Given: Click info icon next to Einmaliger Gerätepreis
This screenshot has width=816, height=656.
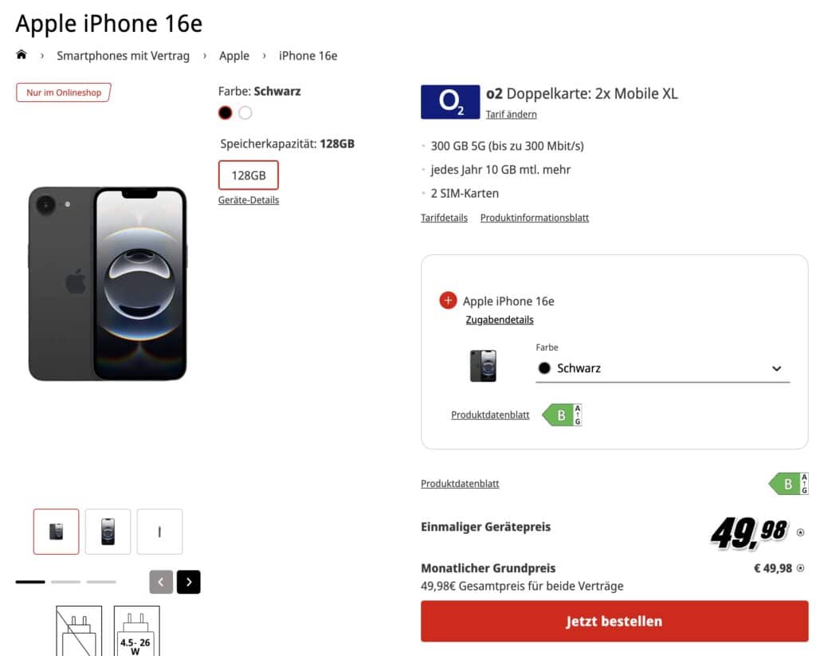Looking at the screenshot, I should pos(800,532).
